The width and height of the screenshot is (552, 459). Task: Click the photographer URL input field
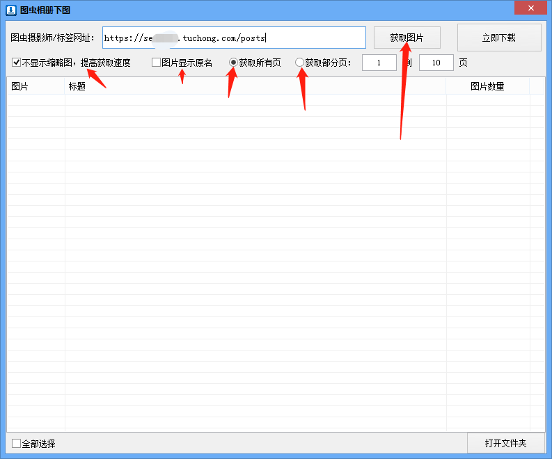pos(234,38)
